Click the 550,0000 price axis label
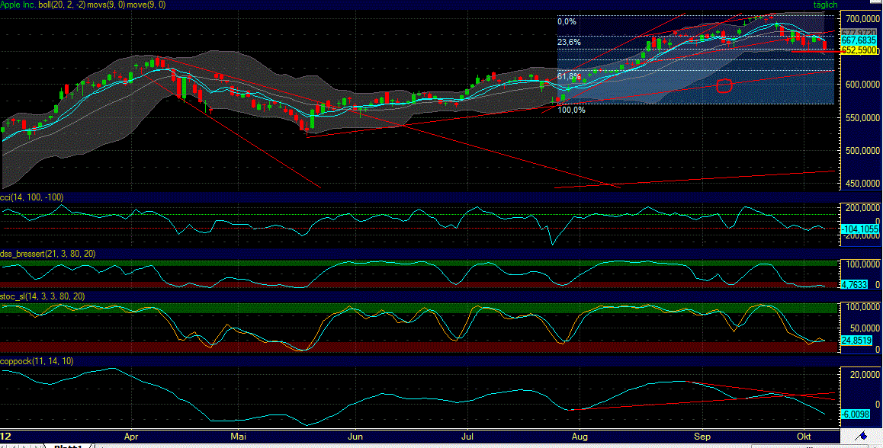Viewport: 883px width, 448px height. [862, 117]
